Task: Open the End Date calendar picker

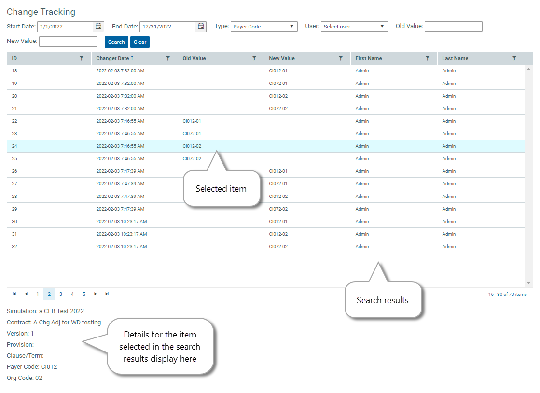Action: click(201, 27)
